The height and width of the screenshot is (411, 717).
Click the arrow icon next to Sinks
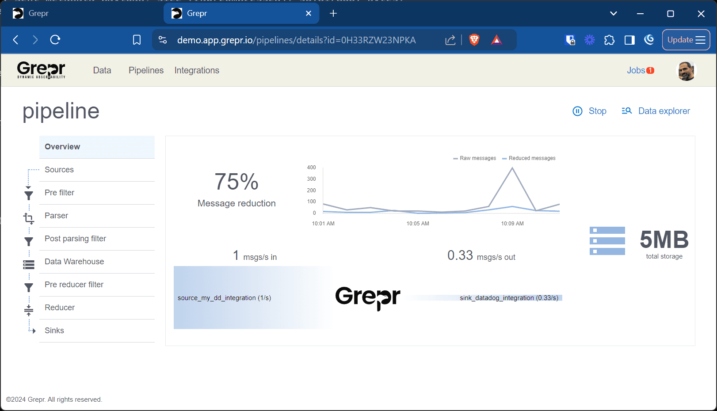(33, 331)
